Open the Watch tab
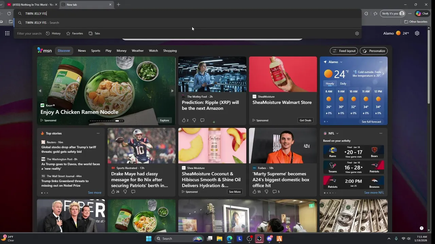 [x=153, y=50]
